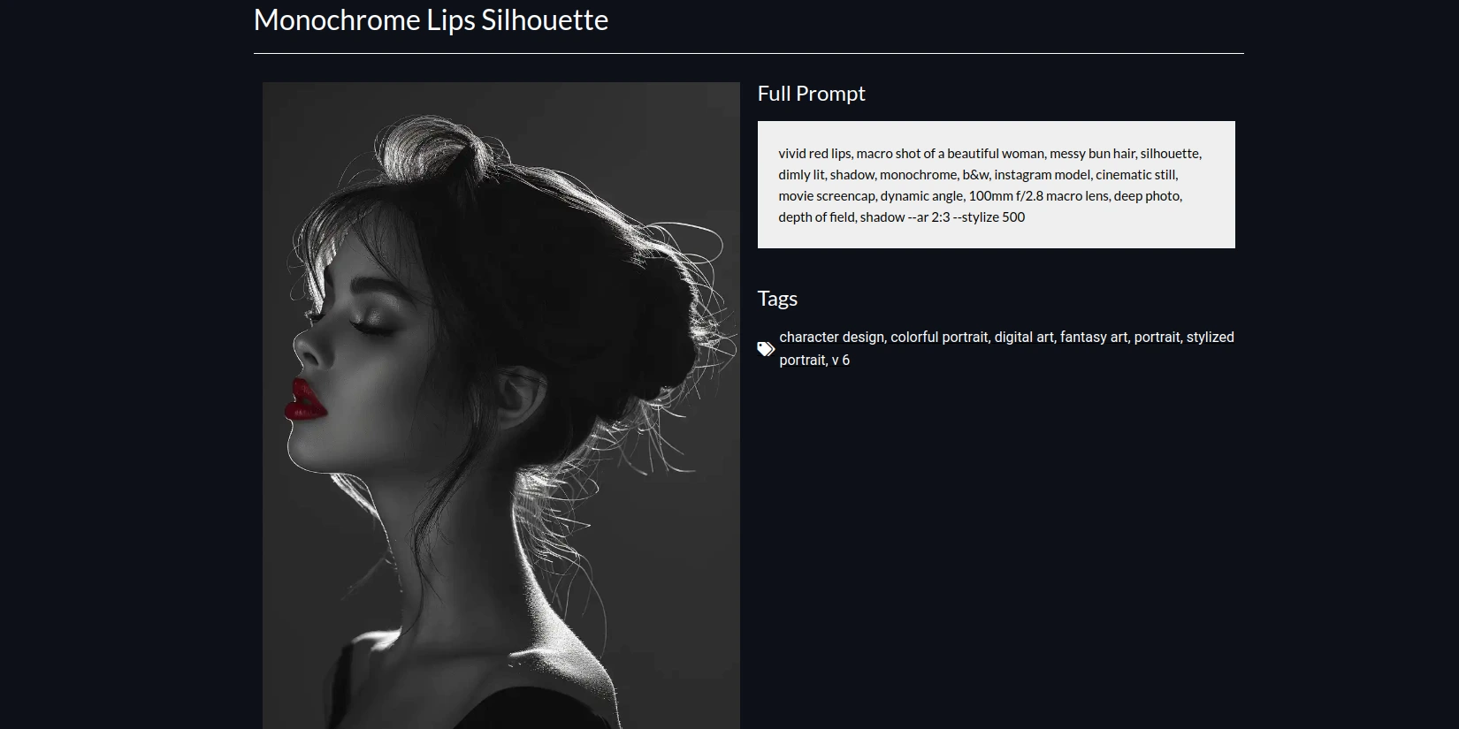Screen dimensions: 1459x729
Task: Open the standalone "portrait" tag following fantasy art
Action: pyautogui.click(x=1157, y=338)
